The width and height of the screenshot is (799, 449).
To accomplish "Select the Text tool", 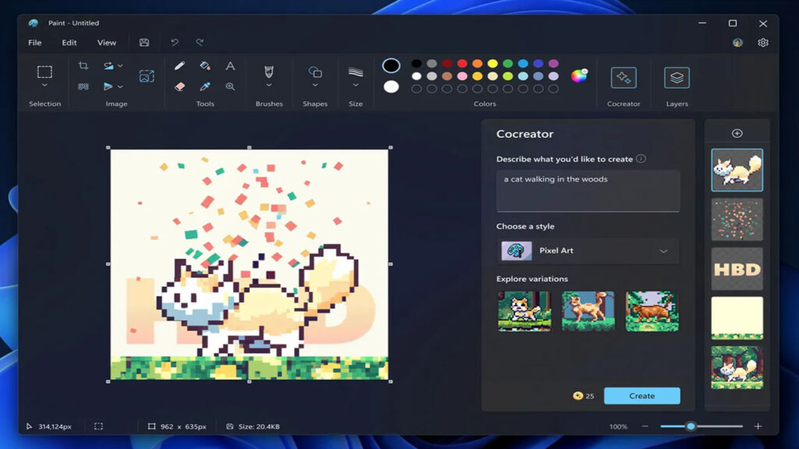I will tap(229, 65).
